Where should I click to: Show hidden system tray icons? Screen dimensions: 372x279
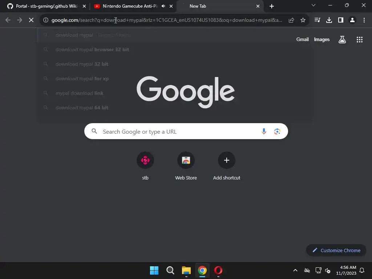(295, 270)
